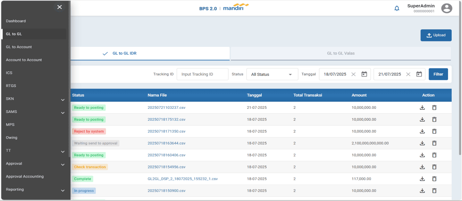Open link 20250721103237.csv
This screenshot has height=201, width=462.
tap(166, 108)
